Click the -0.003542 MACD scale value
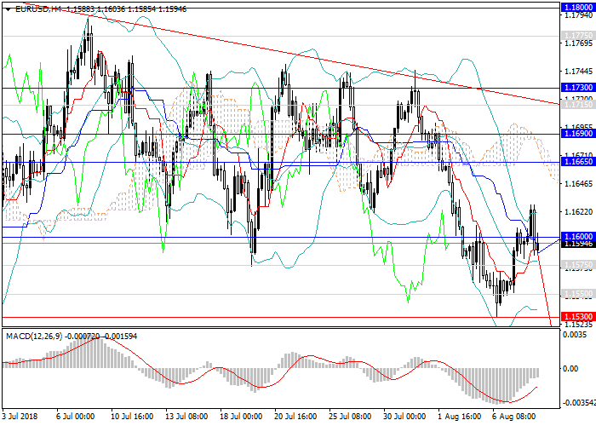The height and width of the screenshot is (426, 596). 578,402
